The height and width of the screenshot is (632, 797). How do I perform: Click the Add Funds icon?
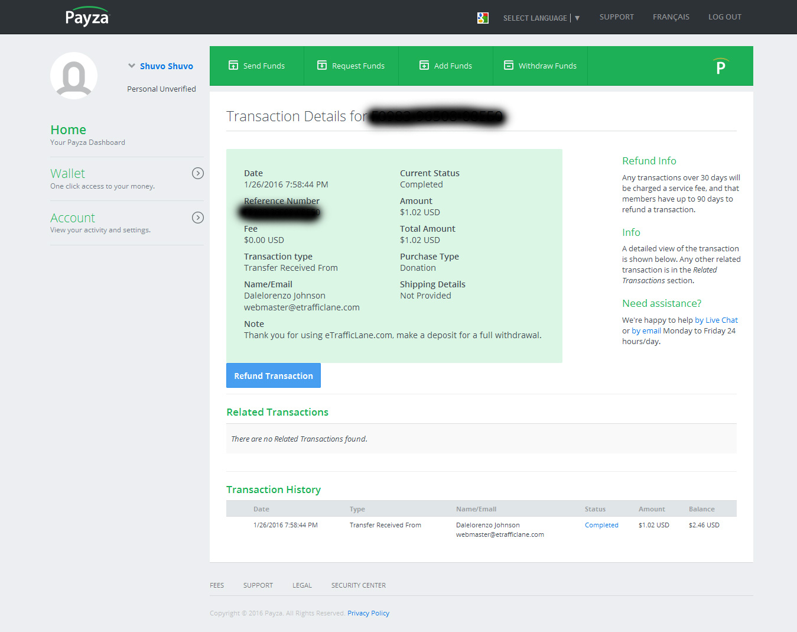pos(424,65)
